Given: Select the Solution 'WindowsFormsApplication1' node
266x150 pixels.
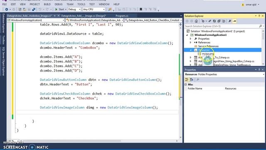Looking at the screenshot, I should coord(218,31).
